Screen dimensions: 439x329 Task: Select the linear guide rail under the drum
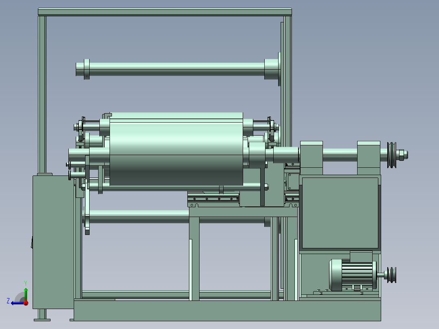[x=213, y=199]
